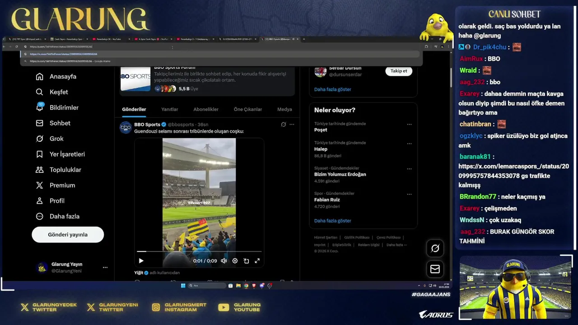The width and height of the screenshot is (578, 325).
Task: Select Google Arama URL suggestion
Action: [221, 61]
